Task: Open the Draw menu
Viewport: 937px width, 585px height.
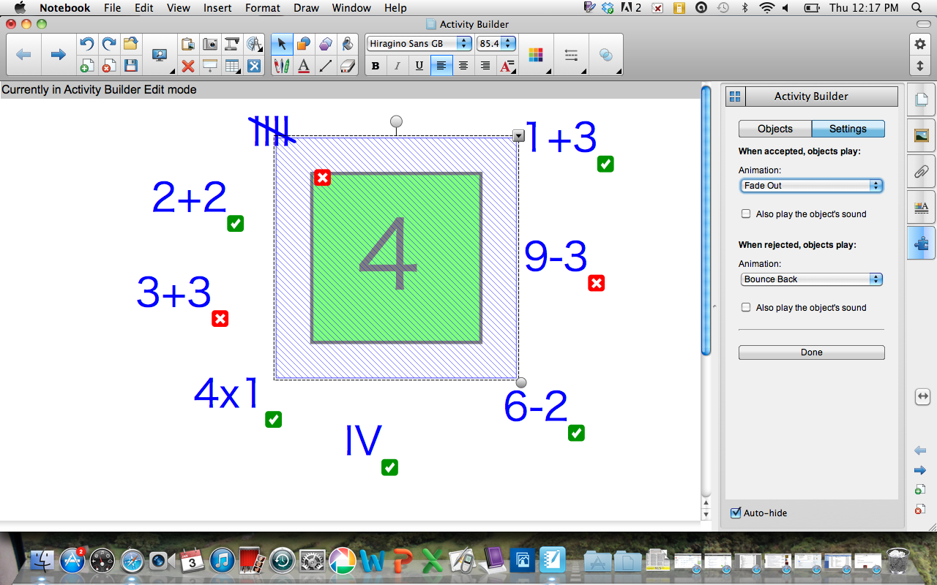Action: pyautogui.click(x=305, y=8)
